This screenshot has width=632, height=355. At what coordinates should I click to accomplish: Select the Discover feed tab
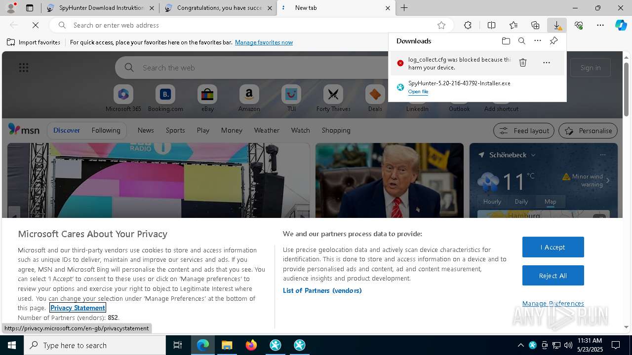[x=67, y=130]
